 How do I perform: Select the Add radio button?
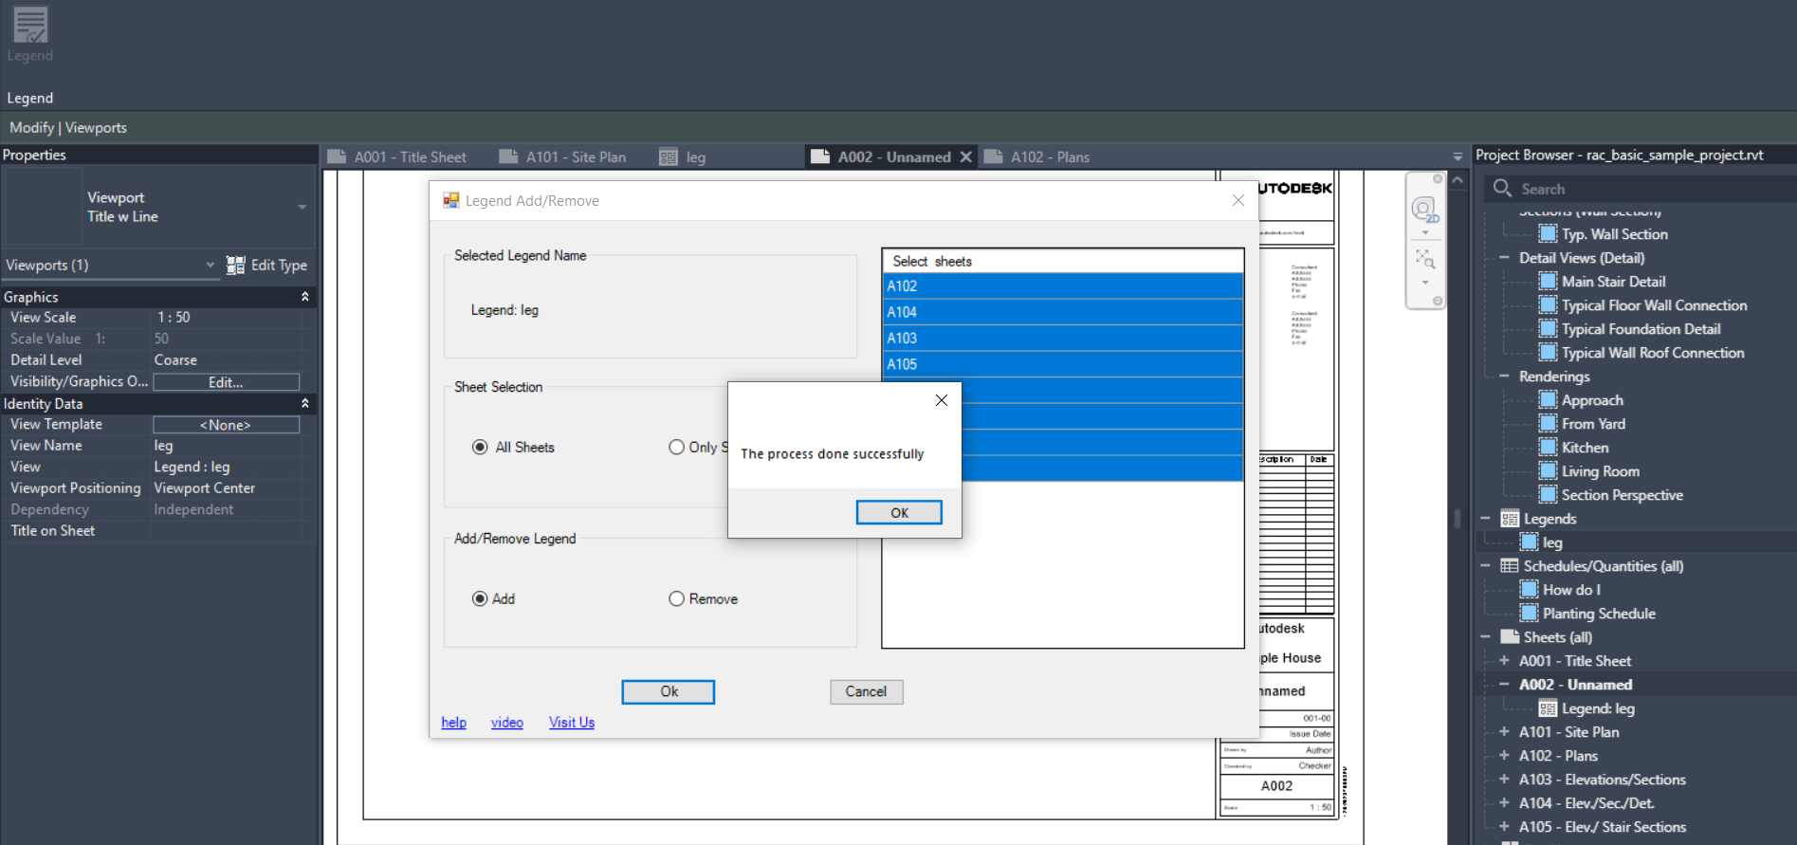pos(480,599)
